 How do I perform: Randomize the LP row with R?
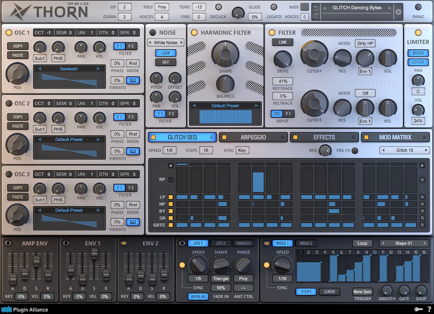(422, 197)
